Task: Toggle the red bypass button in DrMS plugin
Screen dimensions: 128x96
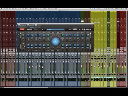Action: tap(22, 29)
